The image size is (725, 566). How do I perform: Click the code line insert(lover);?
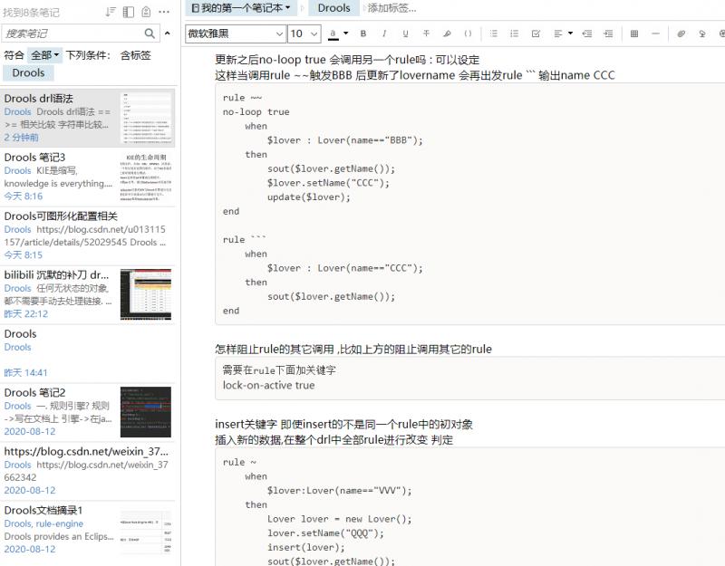pyautogui.click(x=306, y=547)
